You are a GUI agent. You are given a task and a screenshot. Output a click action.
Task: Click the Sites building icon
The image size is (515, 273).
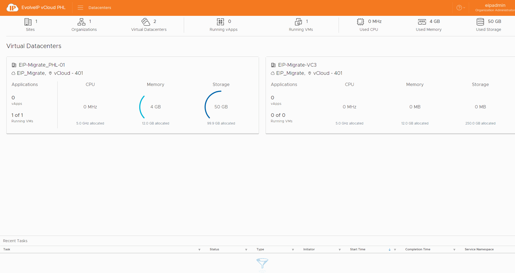pos(28,22)
